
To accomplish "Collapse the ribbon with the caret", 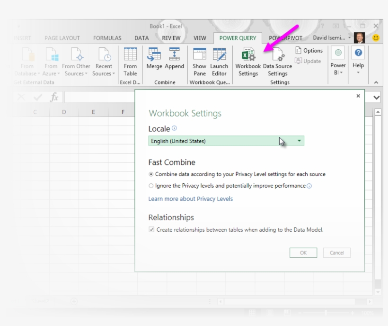I will click(x=376, y=82).
